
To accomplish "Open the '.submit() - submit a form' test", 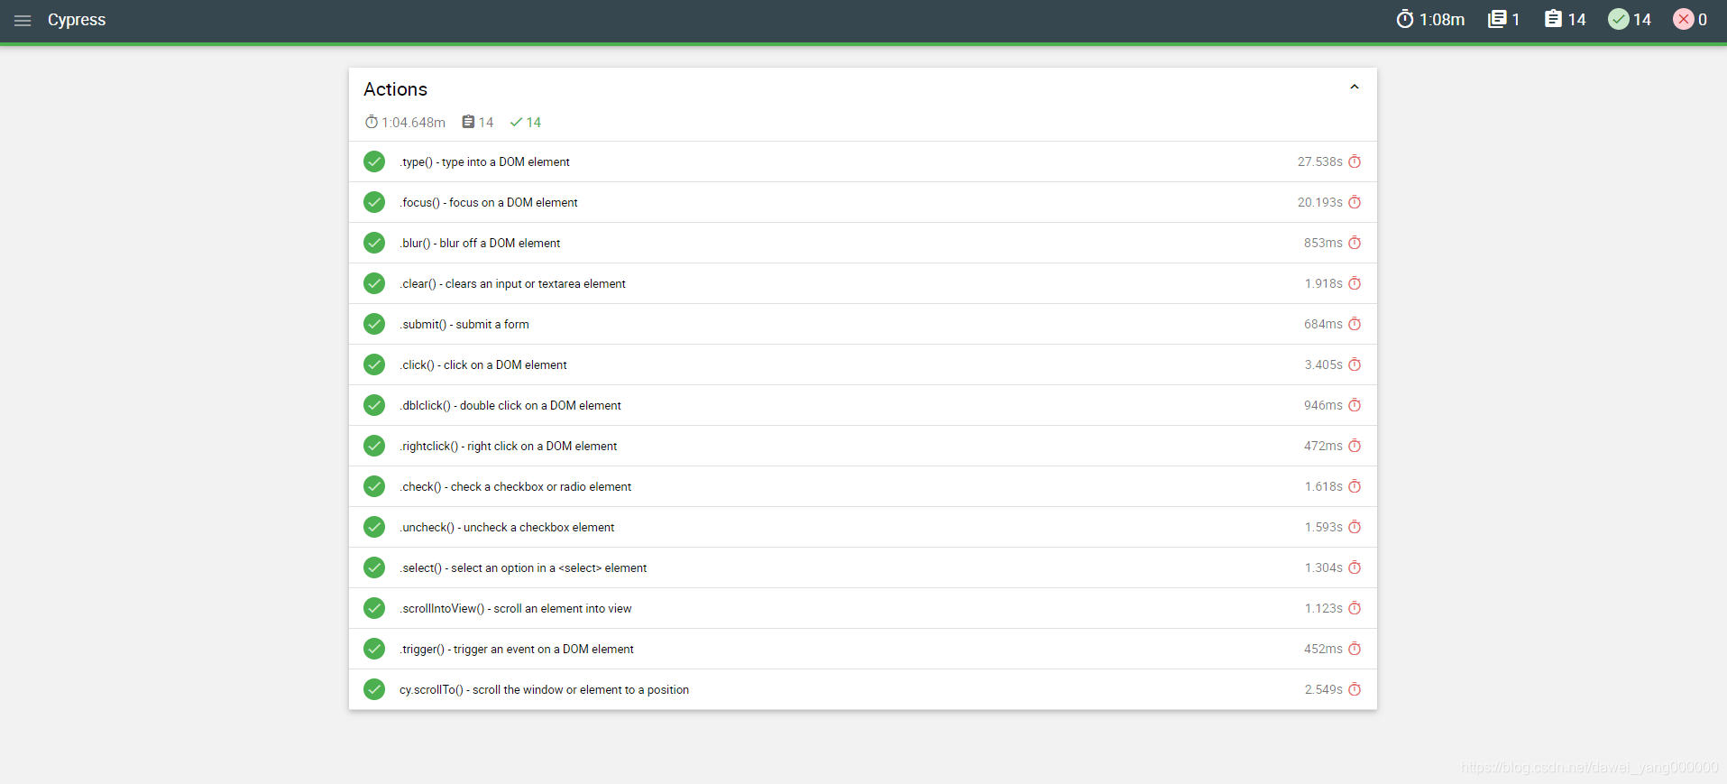I will tap(863, 324).
